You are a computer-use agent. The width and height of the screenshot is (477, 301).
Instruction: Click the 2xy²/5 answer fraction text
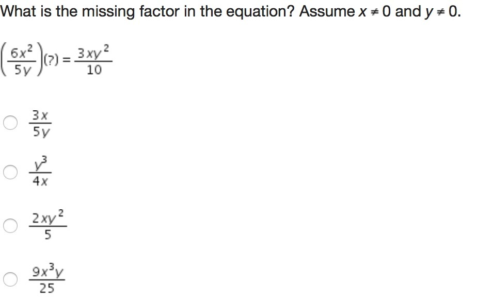(48, 226)
